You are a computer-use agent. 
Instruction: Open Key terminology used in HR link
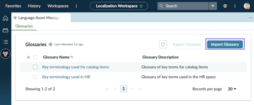pos(66,77)
